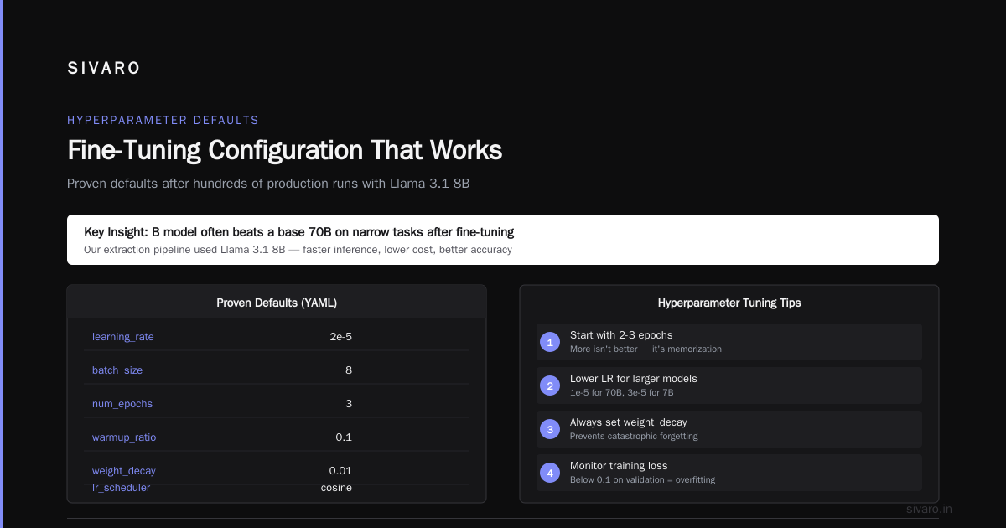
Task: Click the number 3 tip badge
Action: pos(550,429)
